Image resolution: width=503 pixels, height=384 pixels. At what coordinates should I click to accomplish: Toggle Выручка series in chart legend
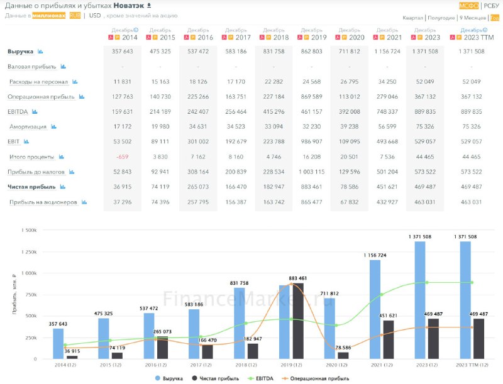169,378
